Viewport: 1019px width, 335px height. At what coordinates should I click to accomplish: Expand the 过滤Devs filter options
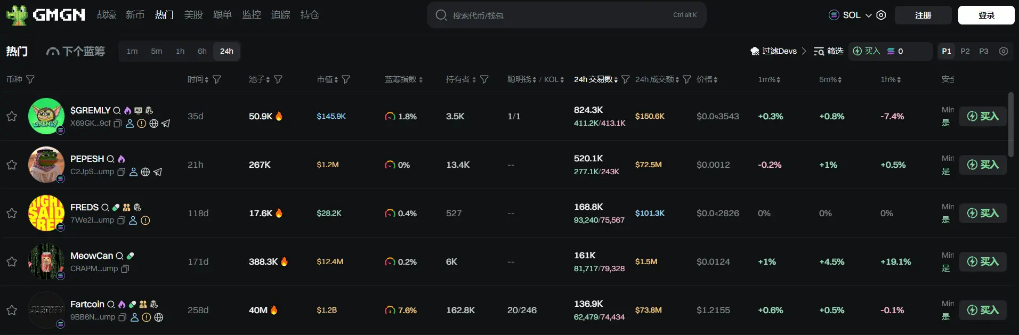tap(779, 51)
